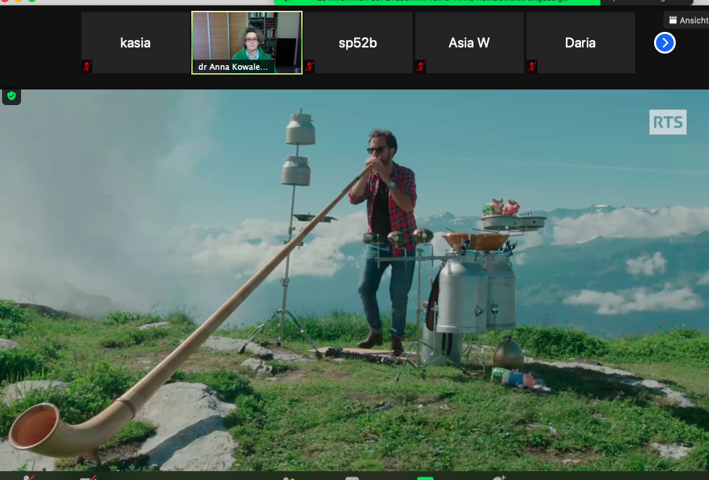
Task: Open the chat icon in toolbar
Action: tap(351, 477)
